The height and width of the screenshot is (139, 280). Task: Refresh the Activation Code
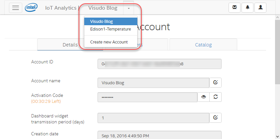pos(216,97)
